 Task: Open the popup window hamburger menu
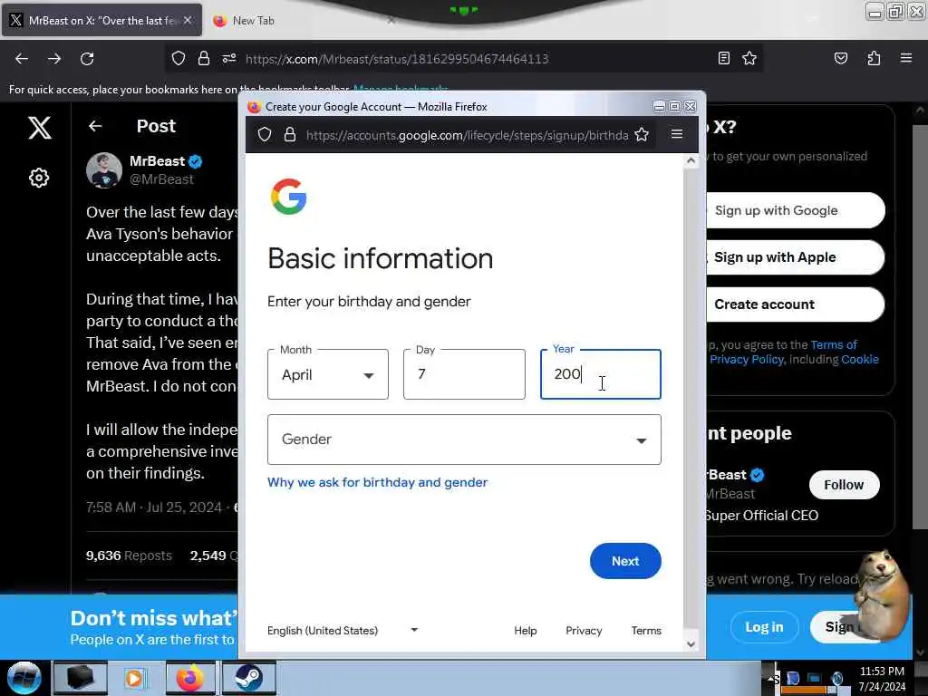[x=677, y=134]
